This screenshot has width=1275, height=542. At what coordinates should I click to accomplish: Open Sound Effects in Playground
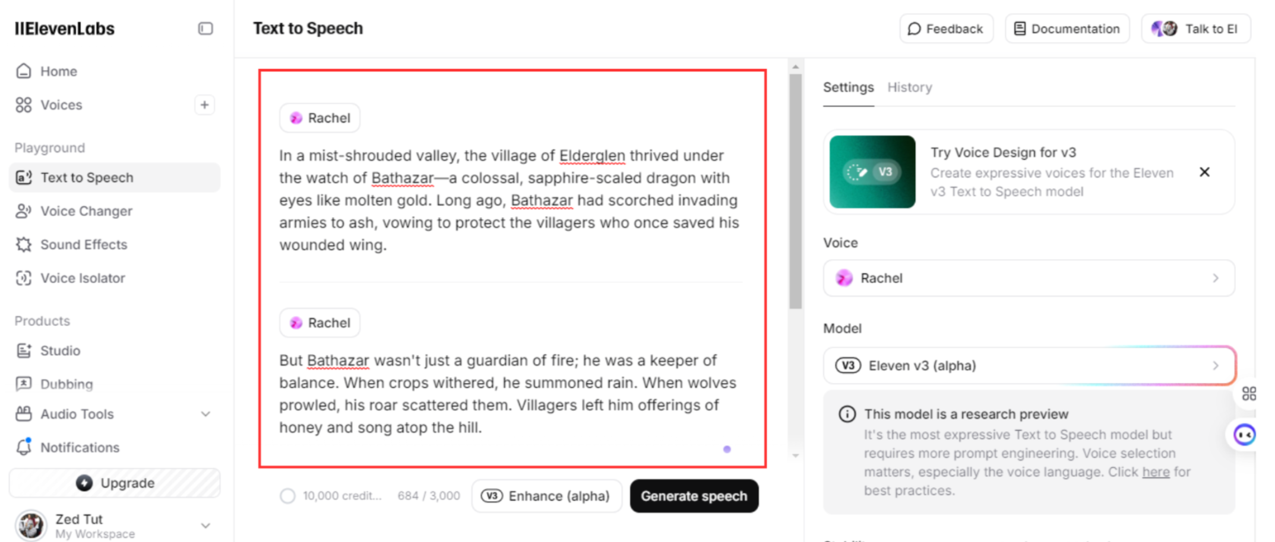pos(83,244)
